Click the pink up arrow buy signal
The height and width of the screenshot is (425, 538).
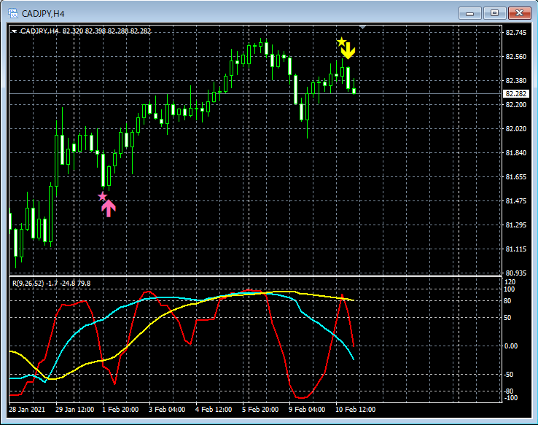pos(109,208)
